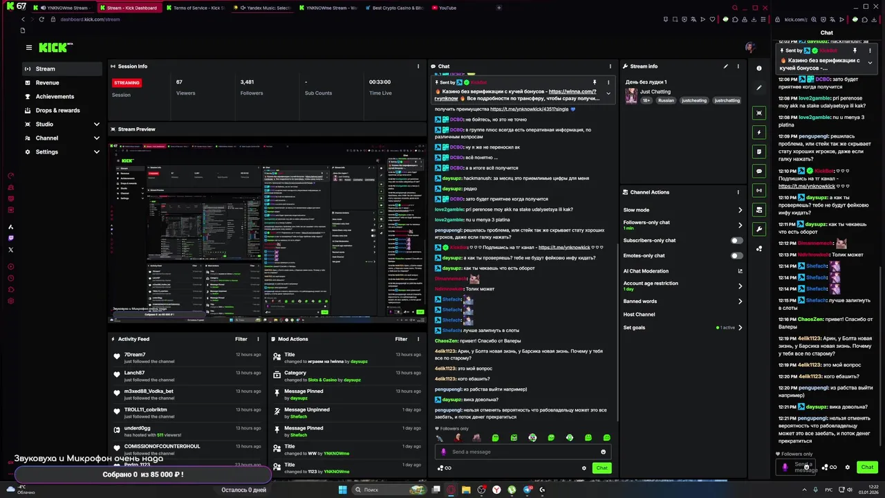Screen dimensions: 885x498
Task: Go to the Stream sidebar page
Action: (x=62, y=68)
